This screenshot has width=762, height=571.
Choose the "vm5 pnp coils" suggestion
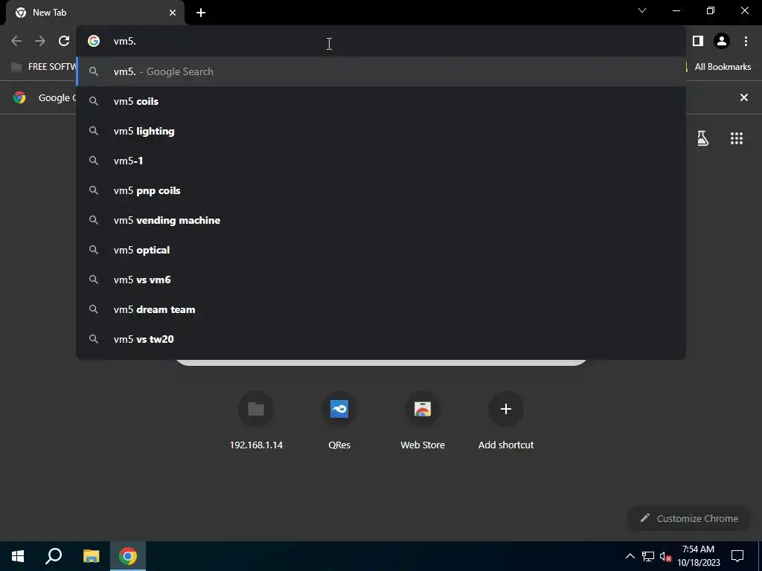pyautogui.click(x=381, y=190)
